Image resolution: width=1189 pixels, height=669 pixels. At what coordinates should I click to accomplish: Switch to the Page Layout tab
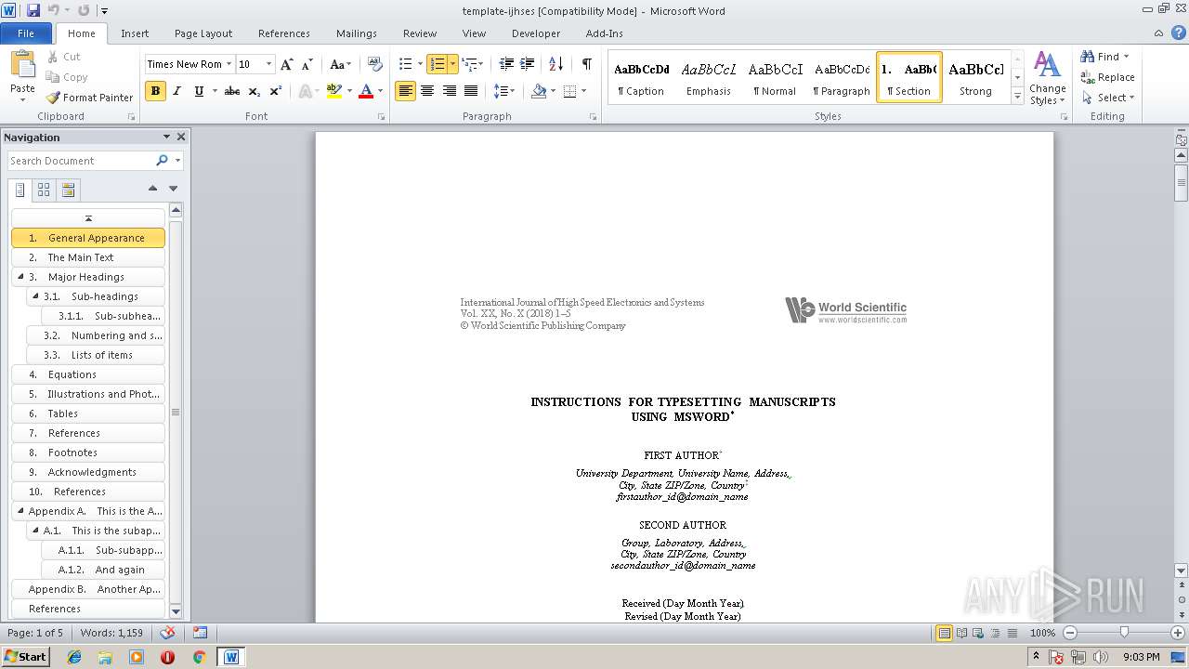(203, 33)
